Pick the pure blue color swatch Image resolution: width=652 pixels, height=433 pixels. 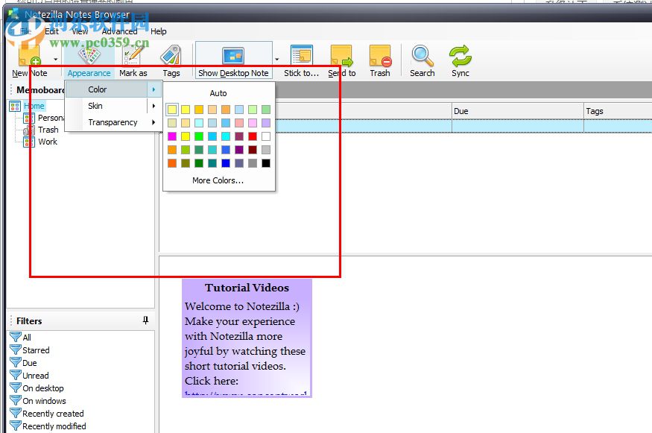226,163
